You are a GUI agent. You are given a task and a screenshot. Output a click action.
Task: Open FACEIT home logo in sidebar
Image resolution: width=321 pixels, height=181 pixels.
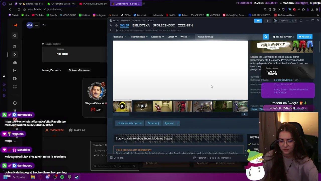pos(15,25)
